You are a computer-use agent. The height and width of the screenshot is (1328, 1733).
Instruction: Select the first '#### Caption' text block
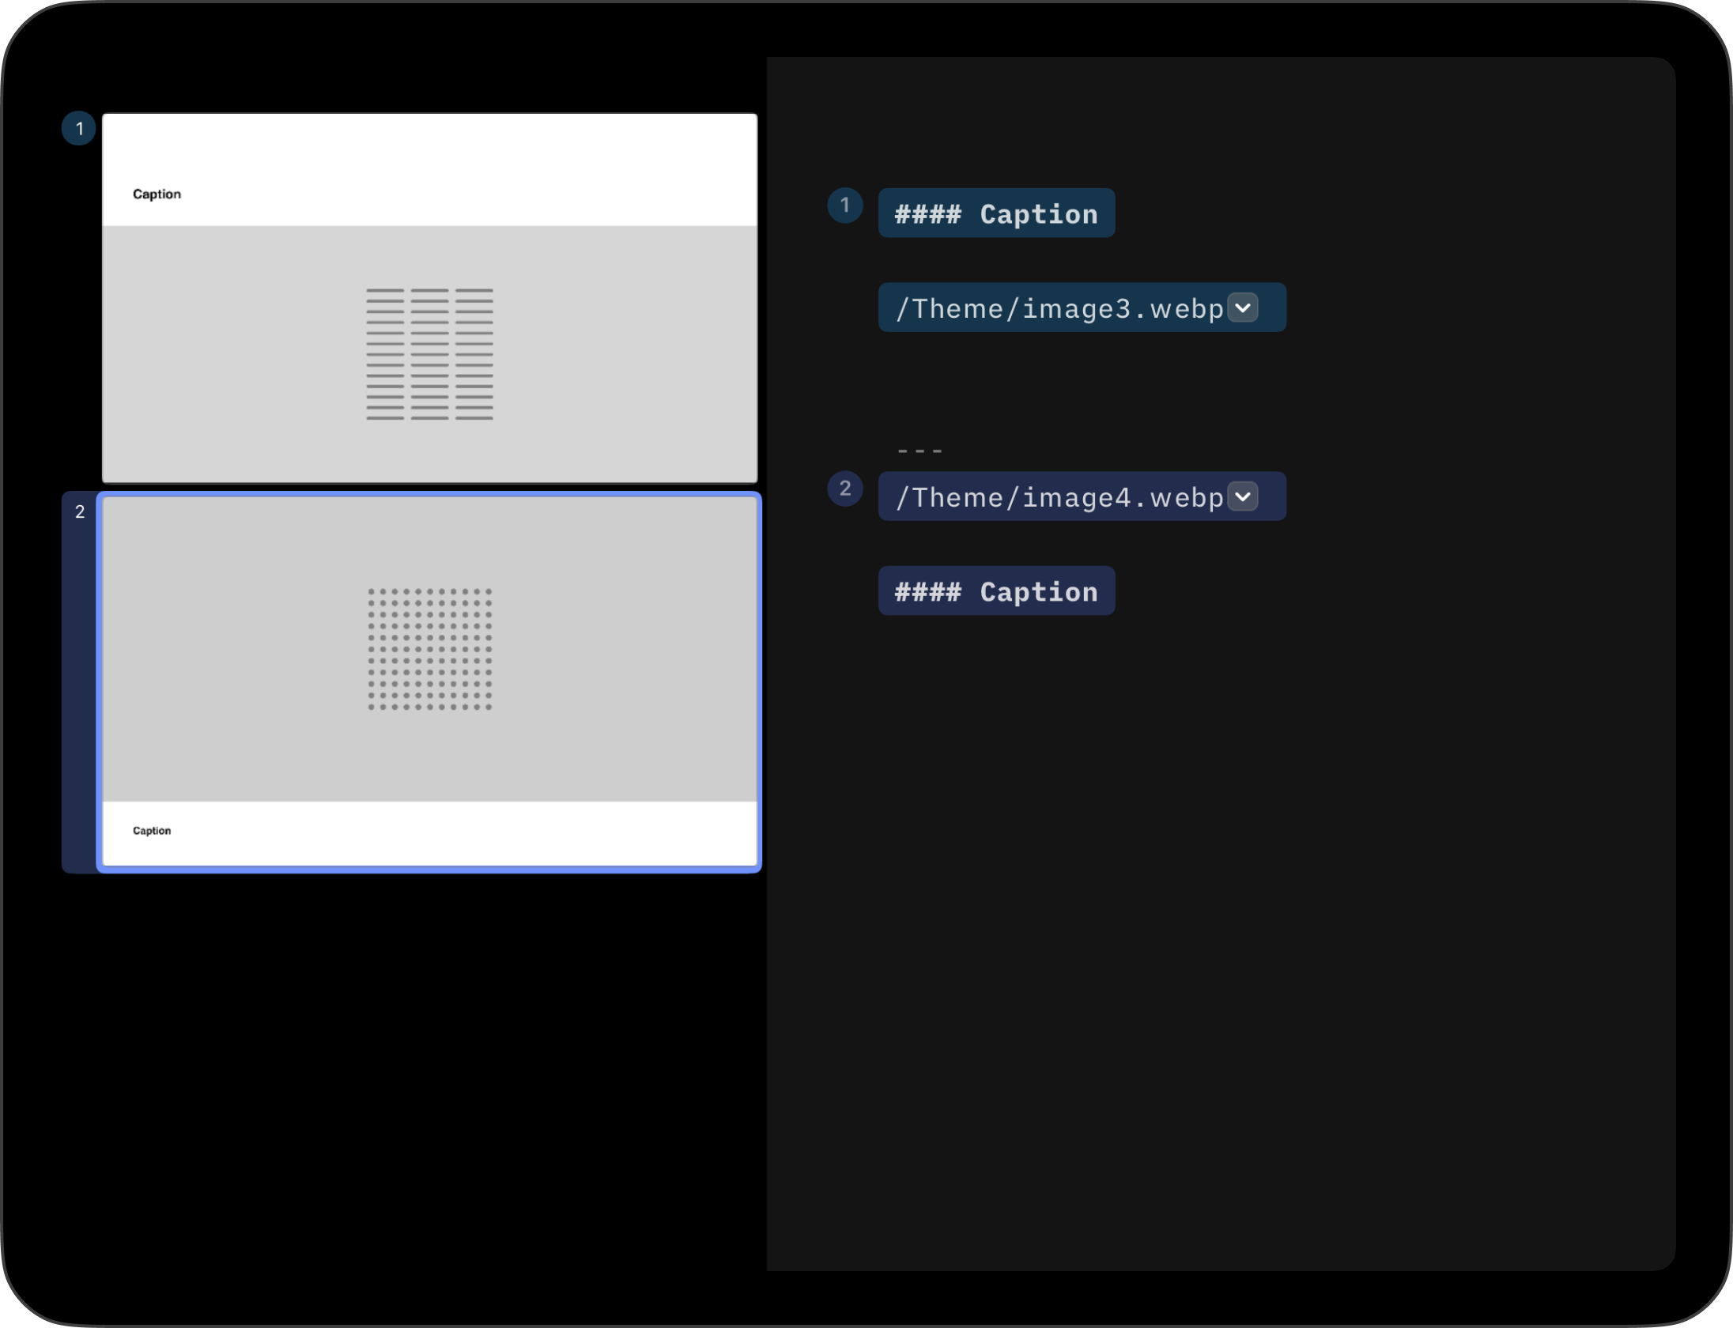click(x=996, y=213)
